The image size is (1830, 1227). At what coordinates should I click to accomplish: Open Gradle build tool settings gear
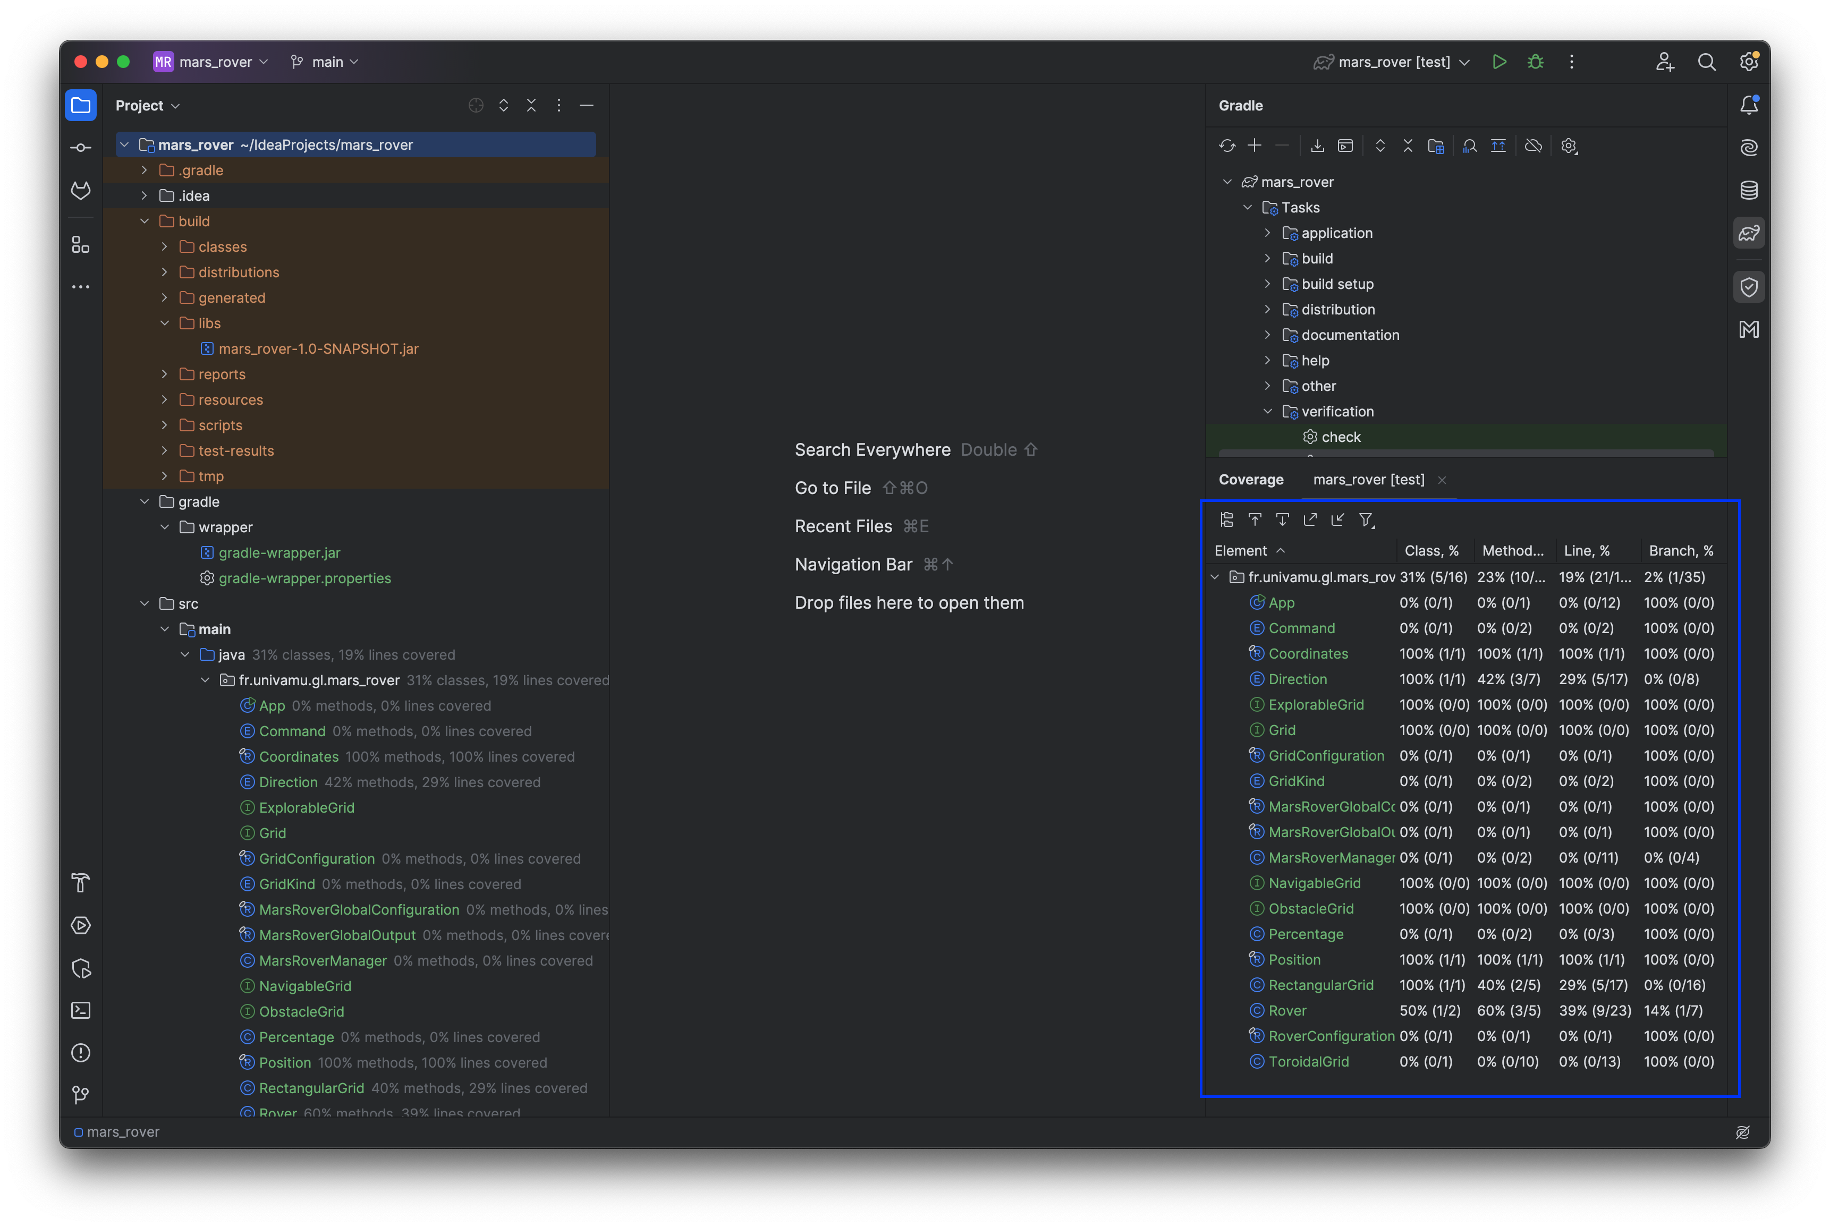(1569, 146)
